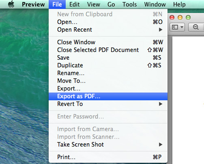This screenshot has height=164, width=204.
Task: Click the yellow minimize window button
Action: pos(180,17)
